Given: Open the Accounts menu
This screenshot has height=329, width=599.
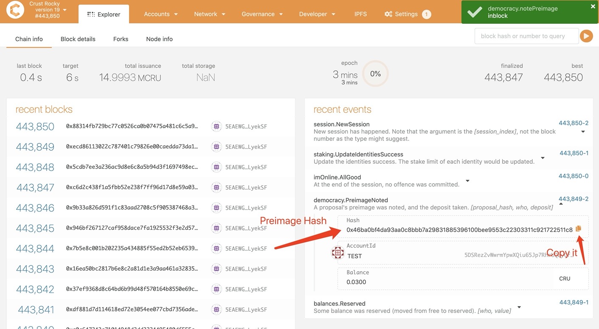Looking at the screenshot, I should pos(161,14).
